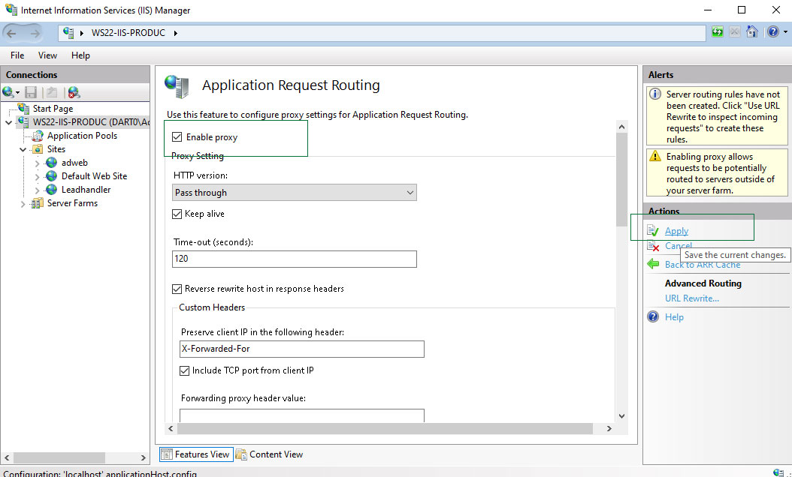Click the Time-out seconds input field
792x477 pixels.
295,259
